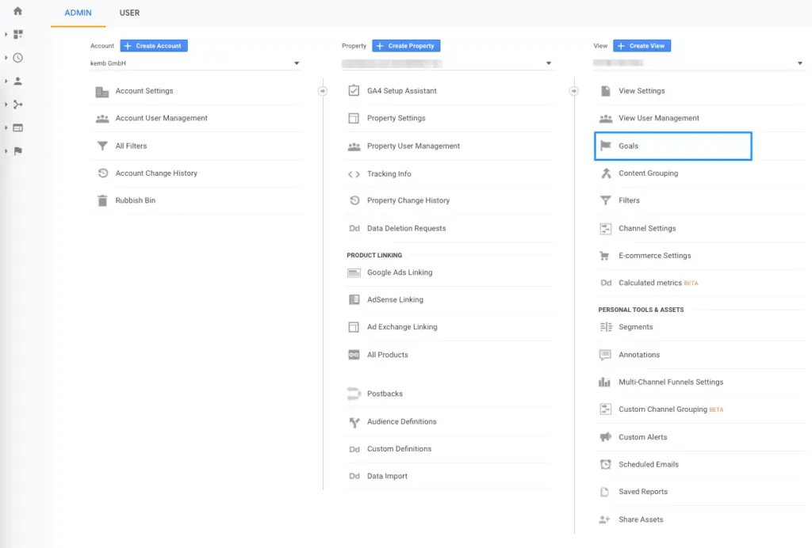Image resolution: width=812 pixels, height=548 pixels.
Task: Open the Audience person icon in sidebar
Action: (17, 81)
